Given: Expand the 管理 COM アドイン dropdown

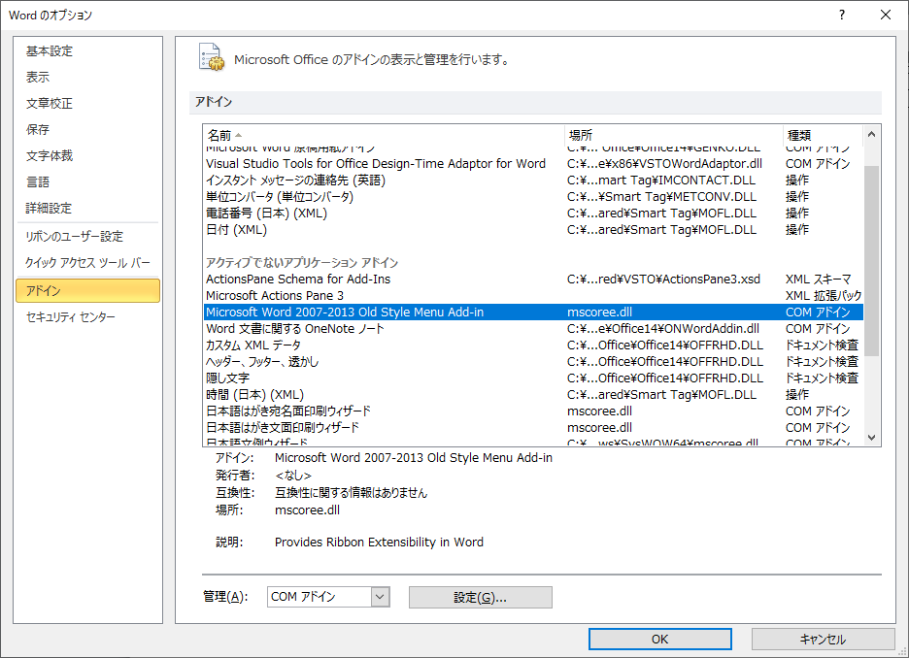Looking at the screenshot, I should point(381,597).
